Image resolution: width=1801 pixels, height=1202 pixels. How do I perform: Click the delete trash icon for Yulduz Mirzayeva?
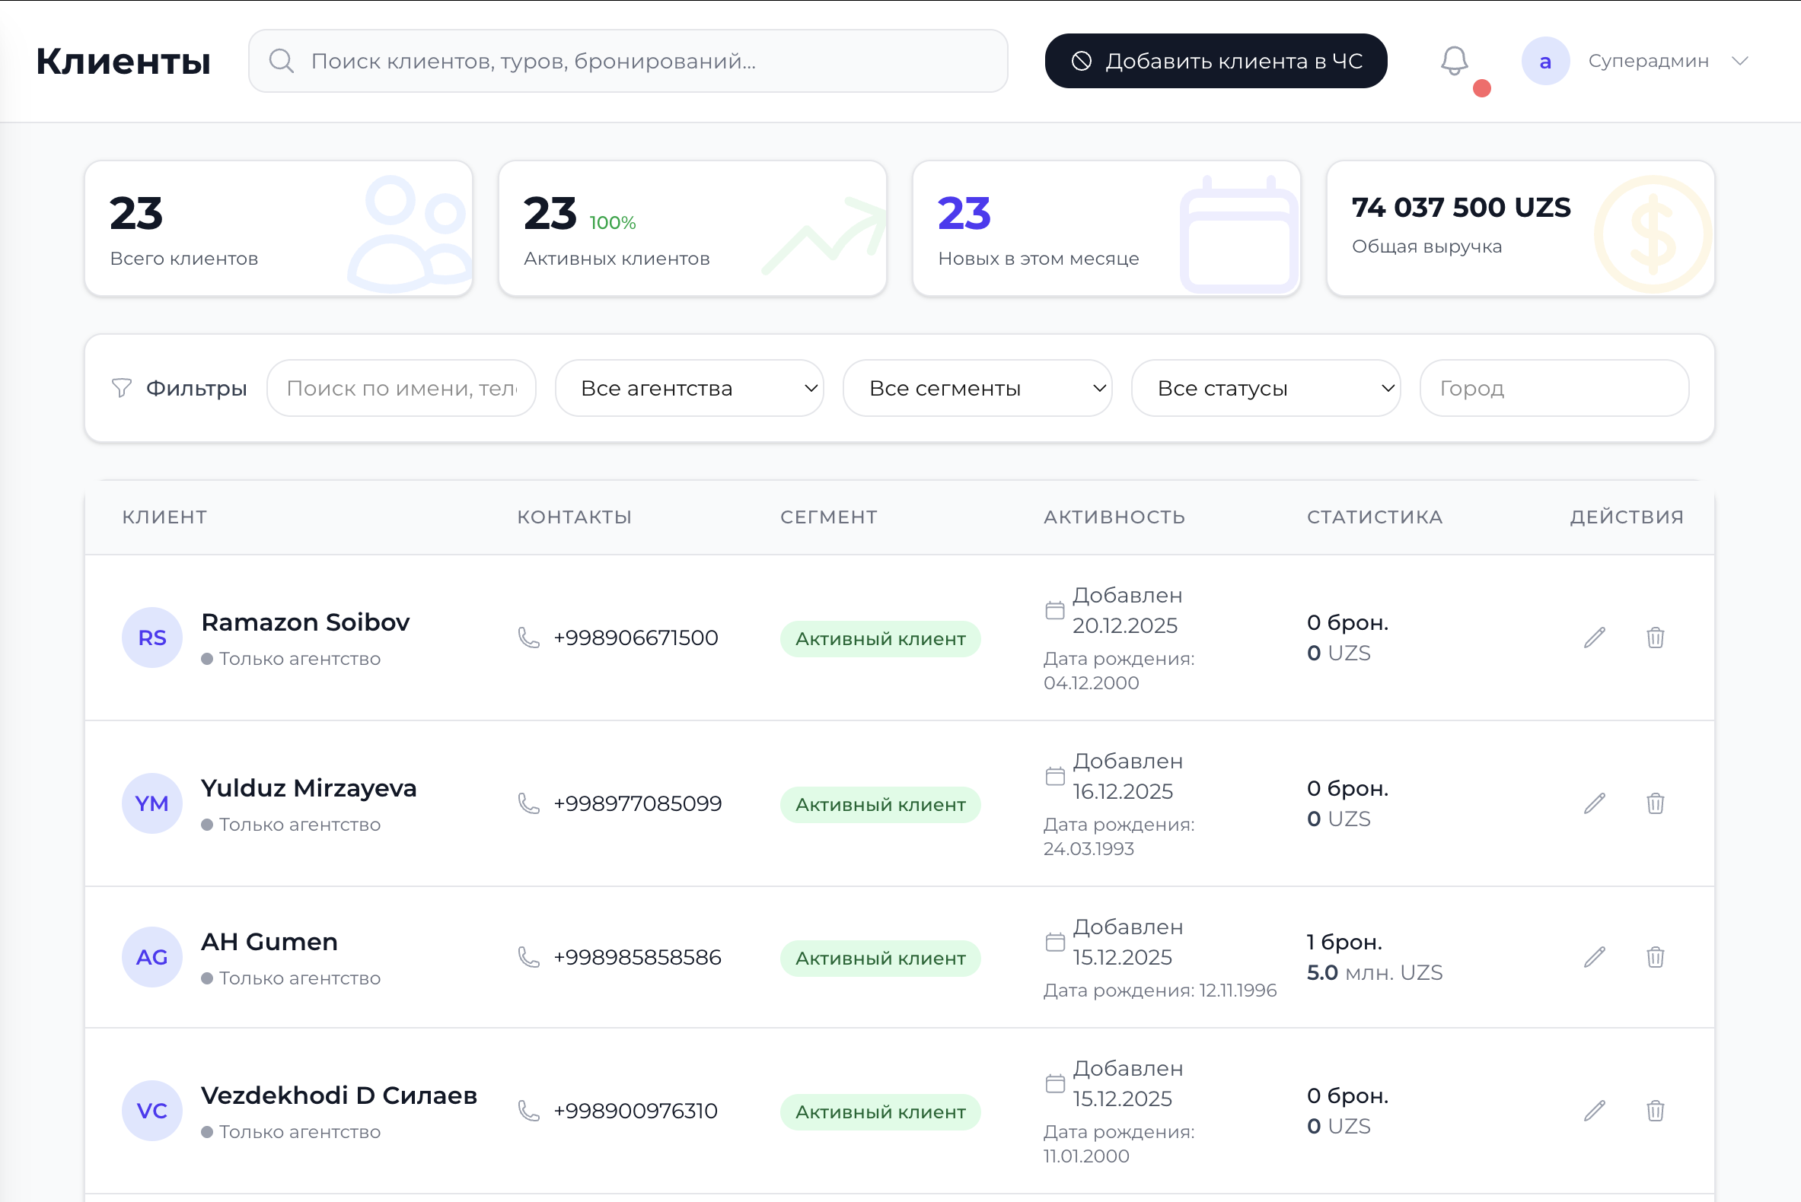pyautogui.click(x=1655, y=803)
